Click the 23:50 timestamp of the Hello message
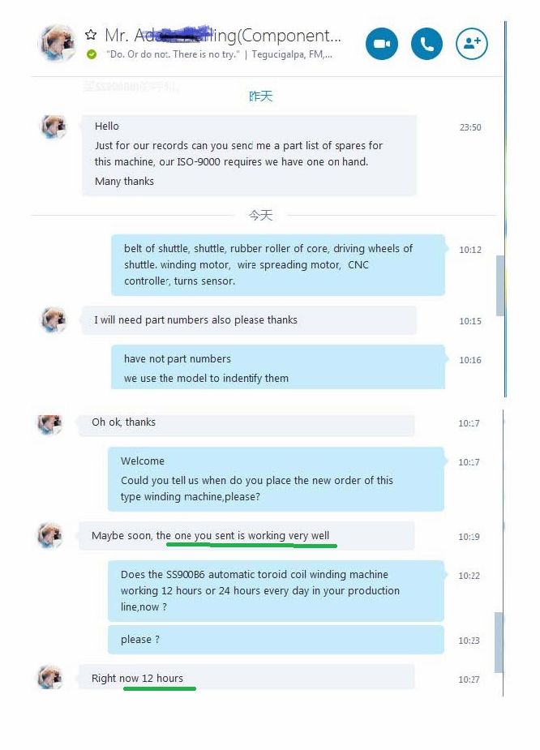 [470, 127]
